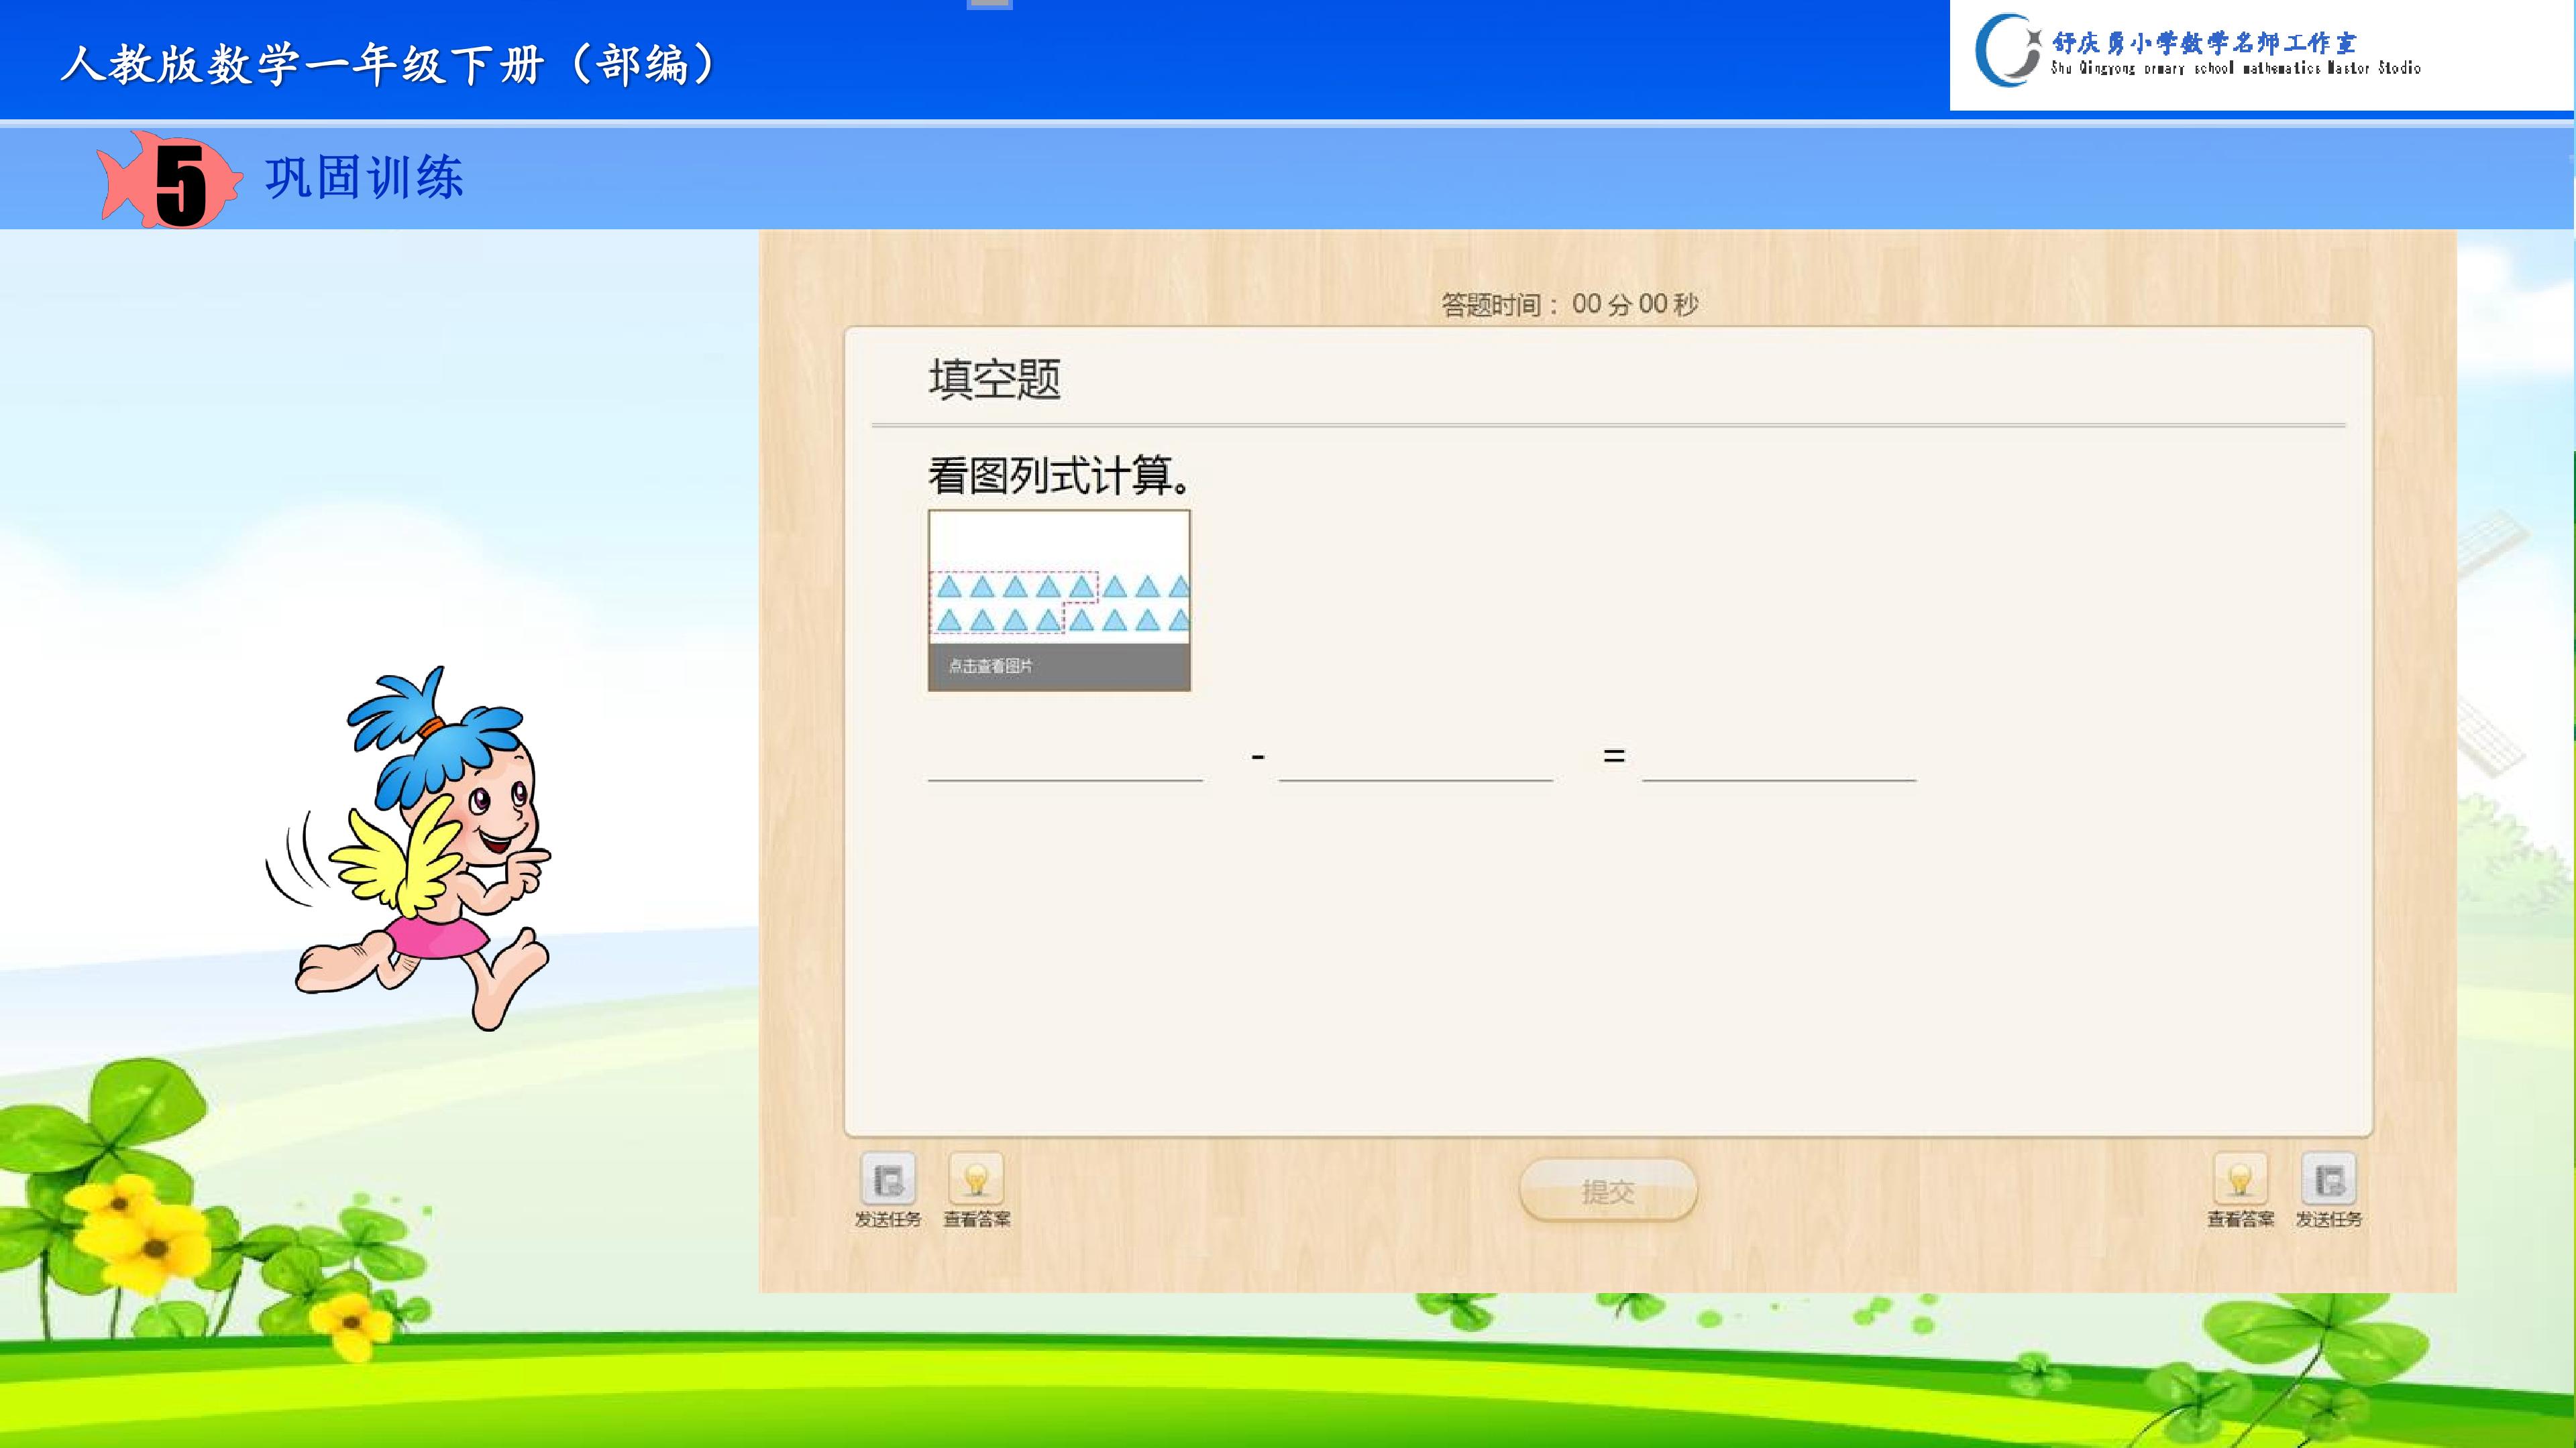Viewport: 2576px width, 1448px height.
Task: Click the left 发送任务 send-task icon
Action: pyautogui.click(x=888, y=1179)
